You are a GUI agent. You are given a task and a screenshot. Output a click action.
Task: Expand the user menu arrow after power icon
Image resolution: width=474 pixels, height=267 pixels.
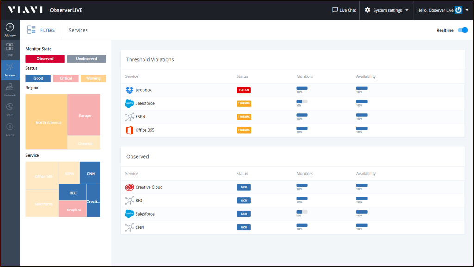tap(467, 10)
